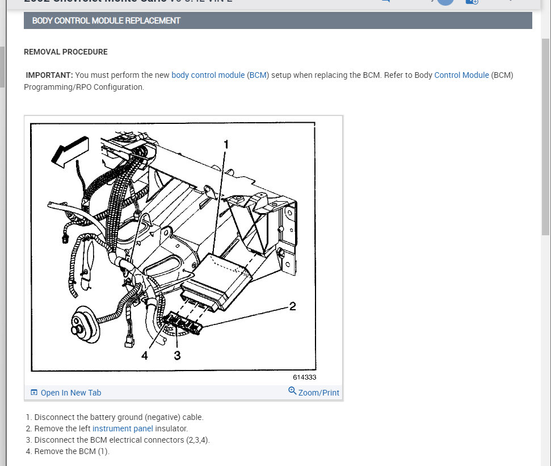The image size is (551, 466).
Task: Click the 'IMPORTANT:' note label
Action: (x=49, y=75)
